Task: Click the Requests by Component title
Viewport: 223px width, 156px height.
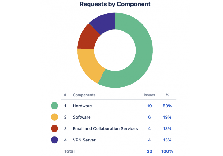Action: pyautogui.click(x=115, y=4)
